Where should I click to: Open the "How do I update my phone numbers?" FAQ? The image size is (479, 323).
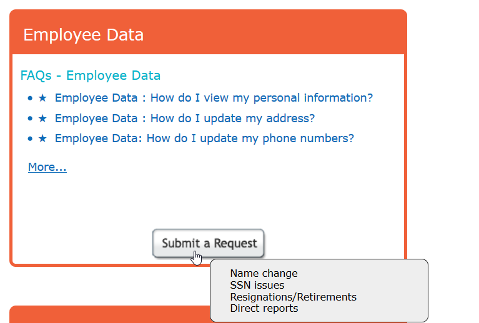(204, 138)
